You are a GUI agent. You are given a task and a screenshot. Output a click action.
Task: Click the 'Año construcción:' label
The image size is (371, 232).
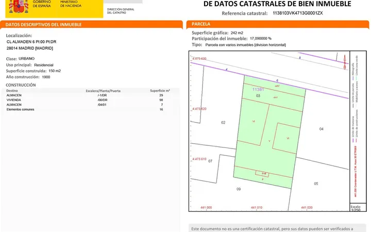click(23, 77)
